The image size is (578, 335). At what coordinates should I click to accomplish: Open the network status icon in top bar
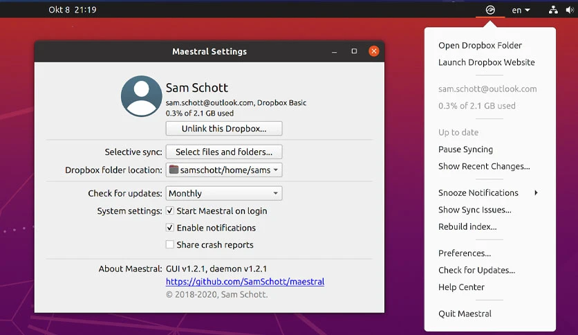pyautogui.click(x=553, y=10)
